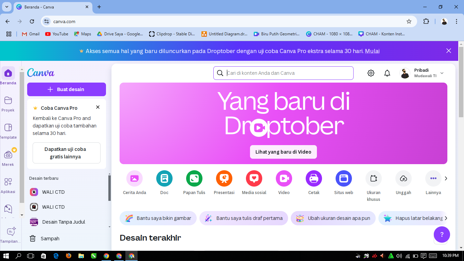Open the Clipdrop bookmark
Screen dimensions: 464x261
[x=172, y=34]
